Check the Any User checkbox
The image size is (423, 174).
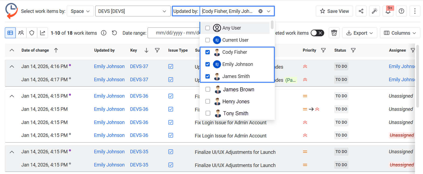coord(208,28)
